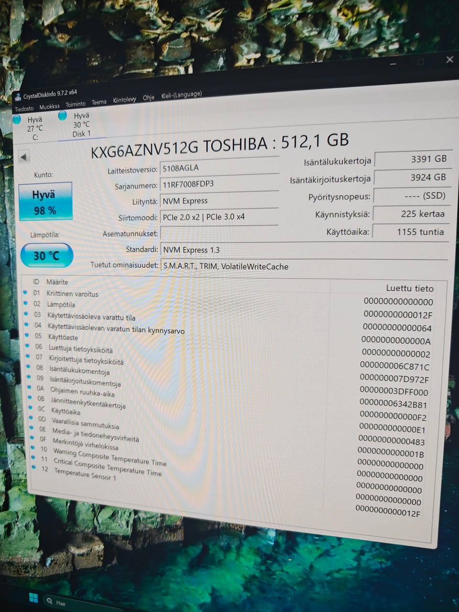Click the Määrite column header

pos(57,282)
